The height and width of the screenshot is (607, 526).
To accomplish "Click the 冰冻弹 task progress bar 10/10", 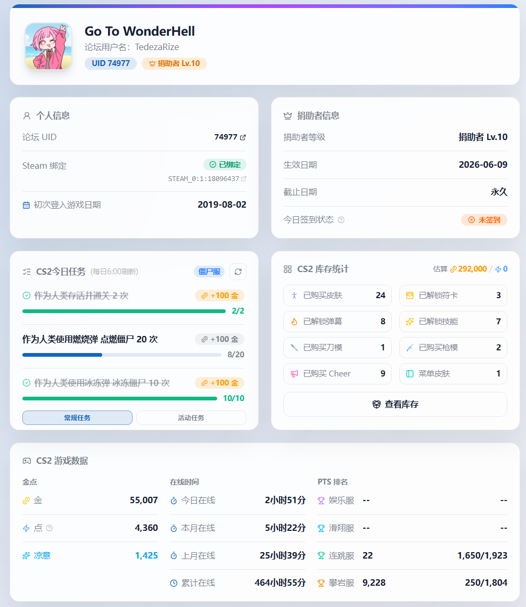I will pos(120,399).
